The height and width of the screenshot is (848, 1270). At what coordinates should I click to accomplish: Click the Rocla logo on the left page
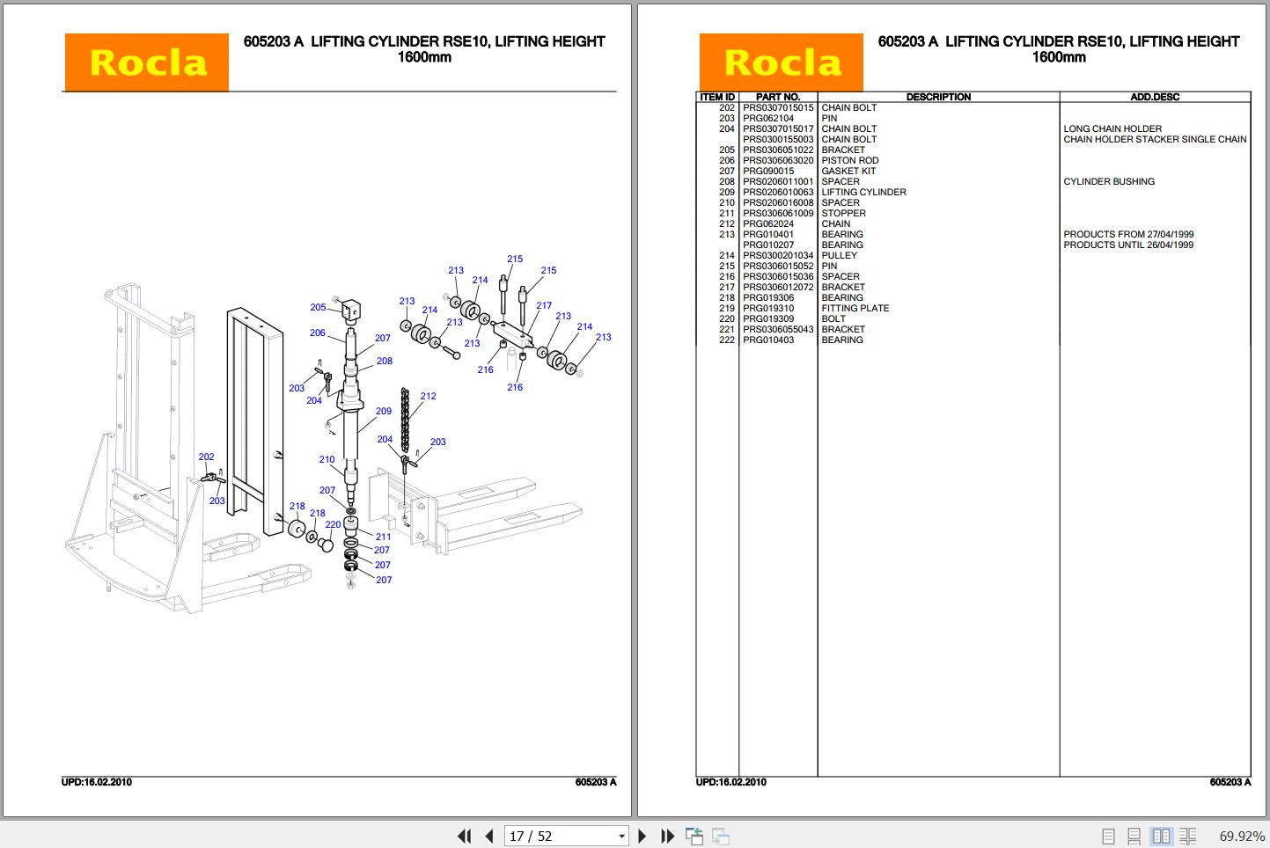pyautogui.click(x=146, y=62)
